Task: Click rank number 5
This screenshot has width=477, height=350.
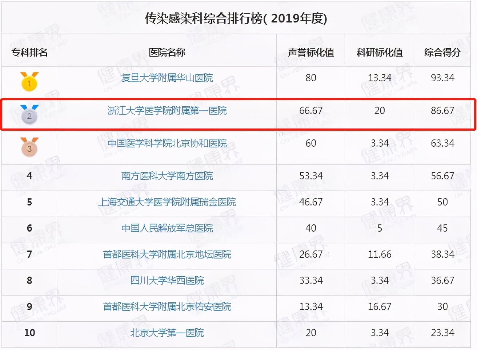Action: (29, 202)
